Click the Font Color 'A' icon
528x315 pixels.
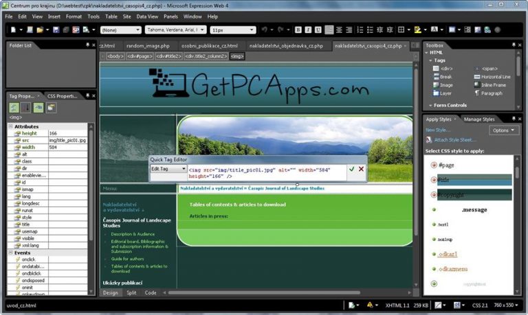(434, 30)
